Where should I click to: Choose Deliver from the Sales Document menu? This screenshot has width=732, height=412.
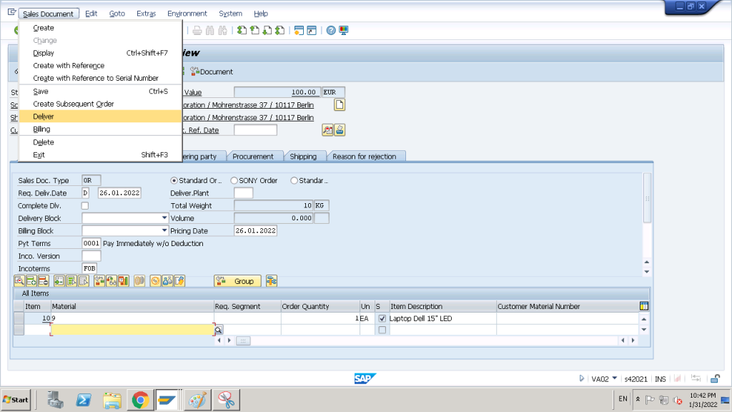pyautogui.click(x=100, y=117)
